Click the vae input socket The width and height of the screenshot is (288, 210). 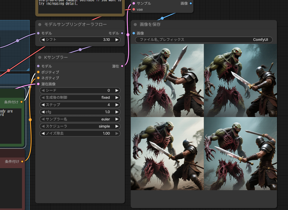point(134,9)
